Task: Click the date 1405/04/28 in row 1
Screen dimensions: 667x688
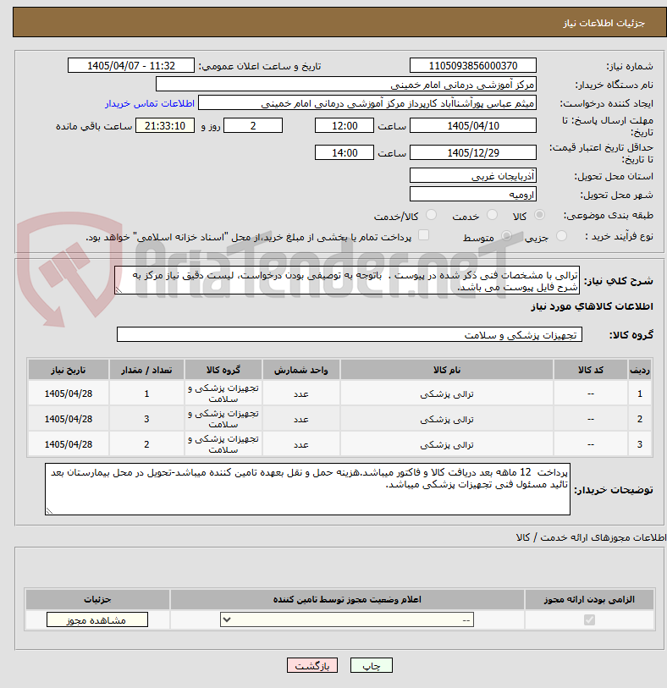Action: click(69, 394)
